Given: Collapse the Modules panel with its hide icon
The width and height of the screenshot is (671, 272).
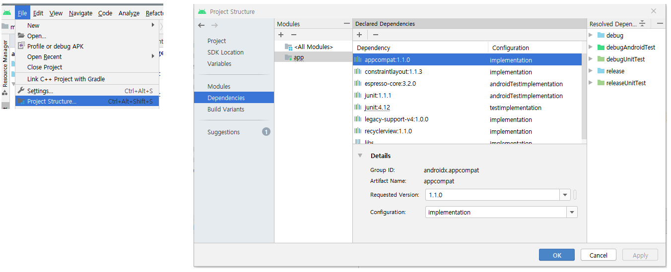Looking at the screenshot, I should (347, 23).
